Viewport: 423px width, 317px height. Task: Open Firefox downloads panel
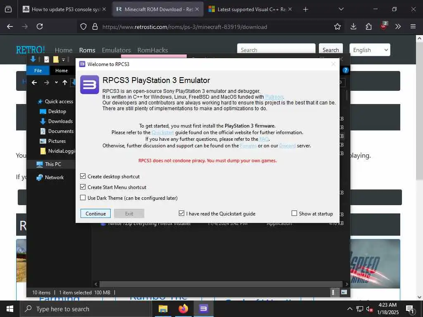pos(354,26)
